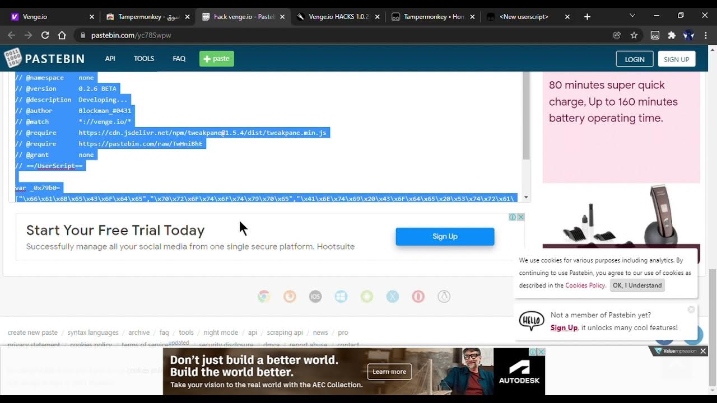The image size is (717, 403).
Task: Go back using the browser back arrow
Action: [11, 35]
